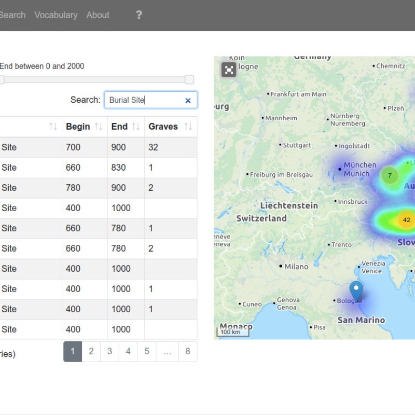Select the Search menu item
Screen dimensions: 415x415
click(13, 15)
